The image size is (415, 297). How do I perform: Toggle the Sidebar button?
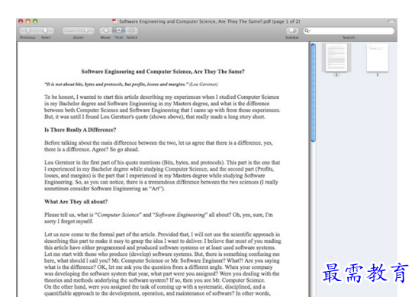point(292,30)
